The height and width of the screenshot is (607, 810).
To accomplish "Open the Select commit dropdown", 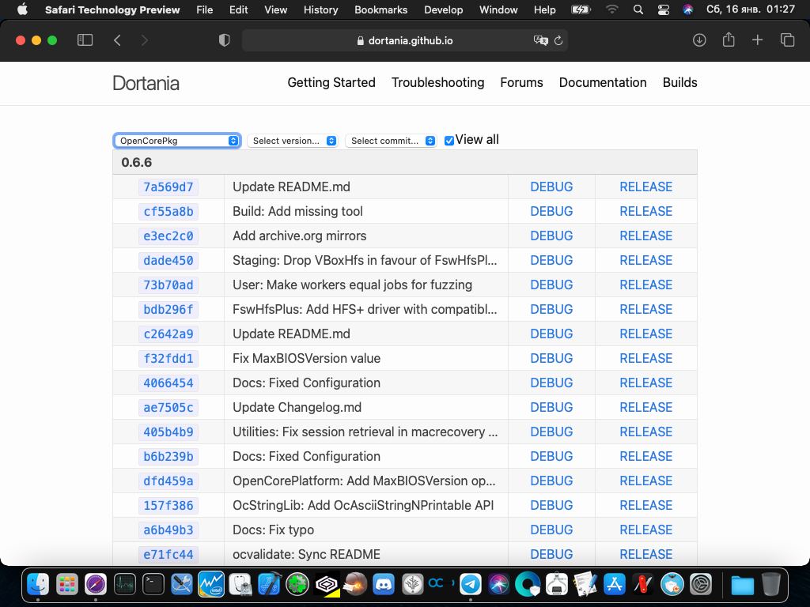I will tap(391, 141).
